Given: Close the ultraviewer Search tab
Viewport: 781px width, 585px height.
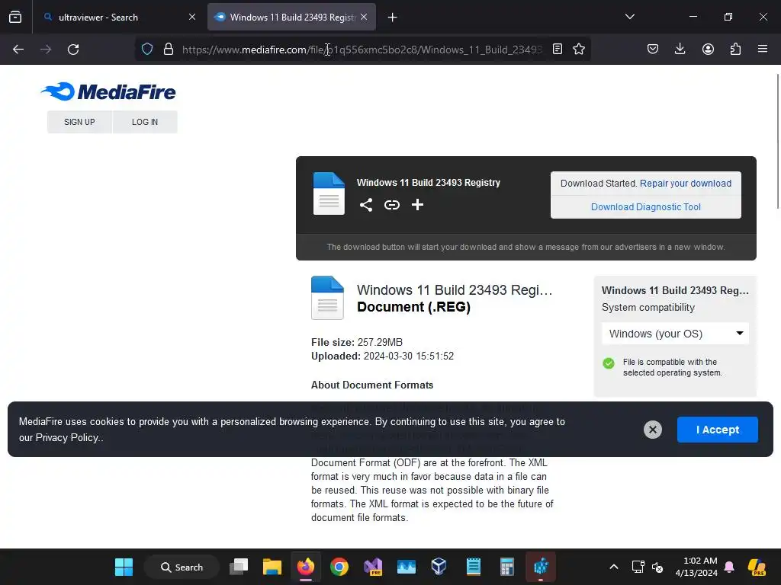Looking at the screenshot, I should coord(191,17).
